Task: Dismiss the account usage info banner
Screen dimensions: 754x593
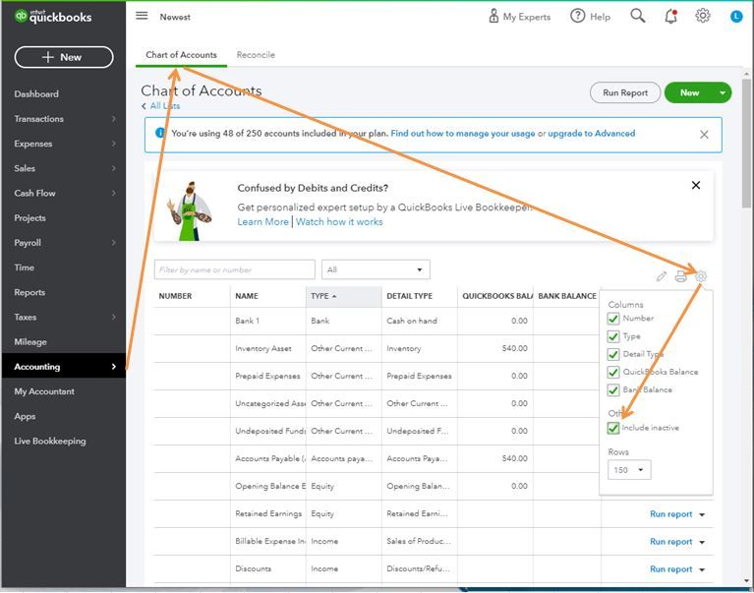Action: coord(704,135)
